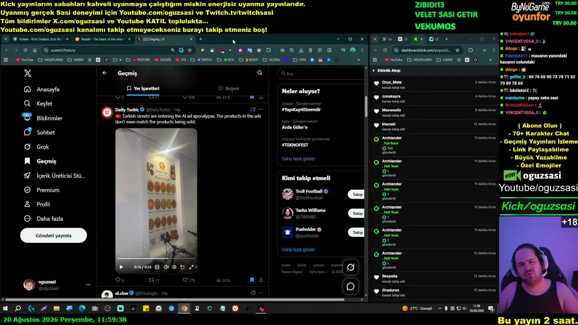This screenshot has height=325, width=578.
Task: Remove bookmark from Daily Turkic post
Action: [x=252, y=280]
